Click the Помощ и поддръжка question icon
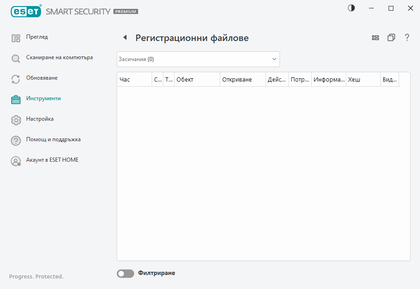420x289 pixels. tap(15, 139)
